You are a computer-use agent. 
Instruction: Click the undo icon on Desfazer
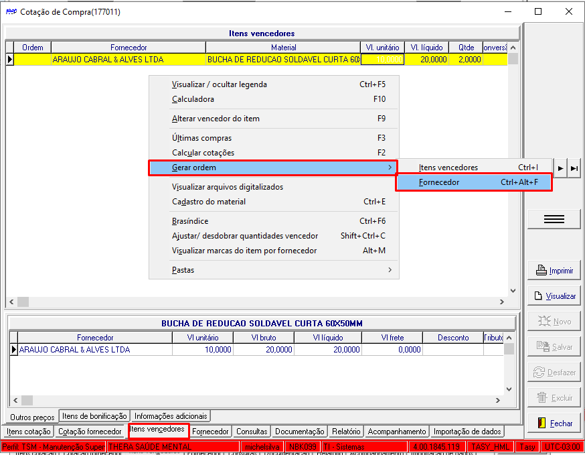(x=539, y=372)
